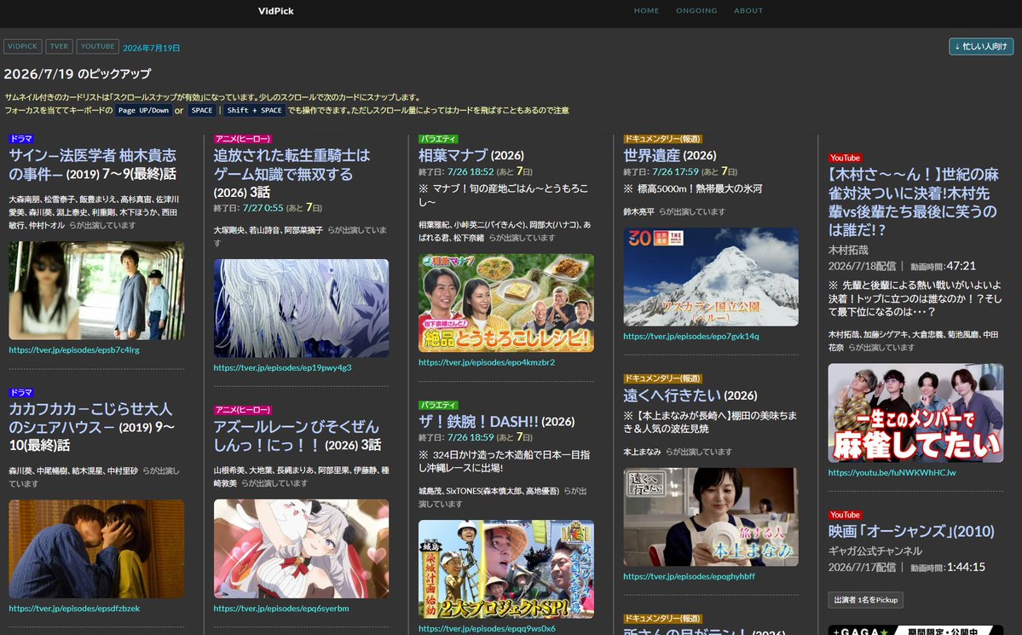
Task: Open link youtu.be/fuNWKWhHCJw
Action: 892,473
